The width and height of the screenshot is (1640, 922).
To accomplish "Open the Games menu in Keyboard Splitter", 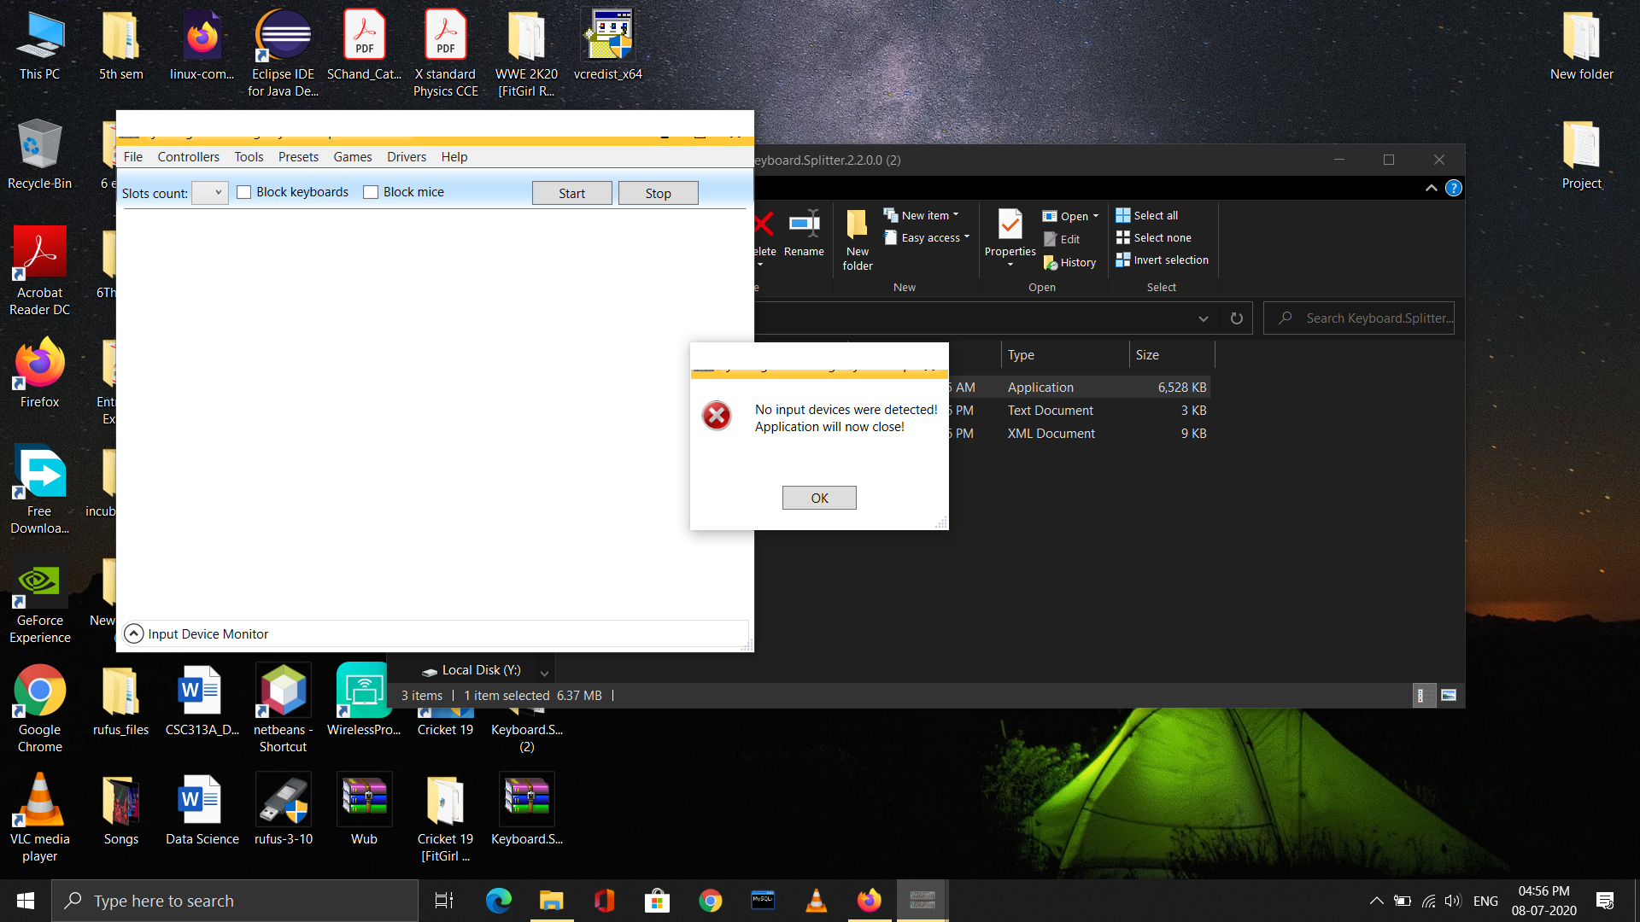I will tap(353, 157).
